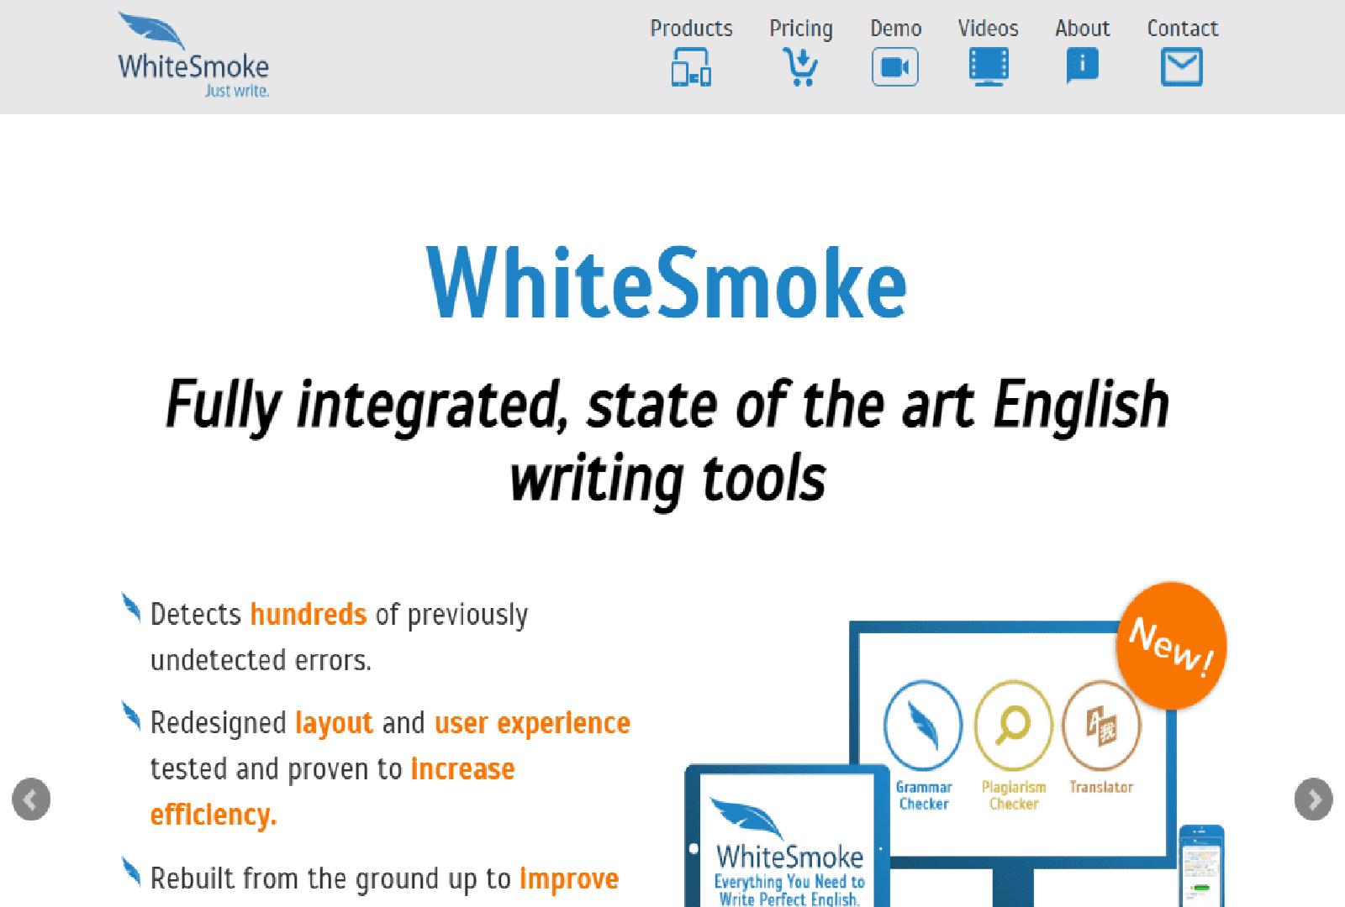
Task: Go to the About page
Action: point(1082,28)
